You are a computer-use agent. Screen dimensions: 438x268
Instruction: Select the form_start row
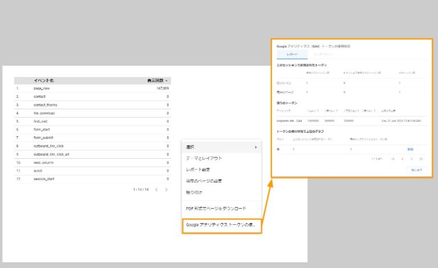tap(92, 130)
